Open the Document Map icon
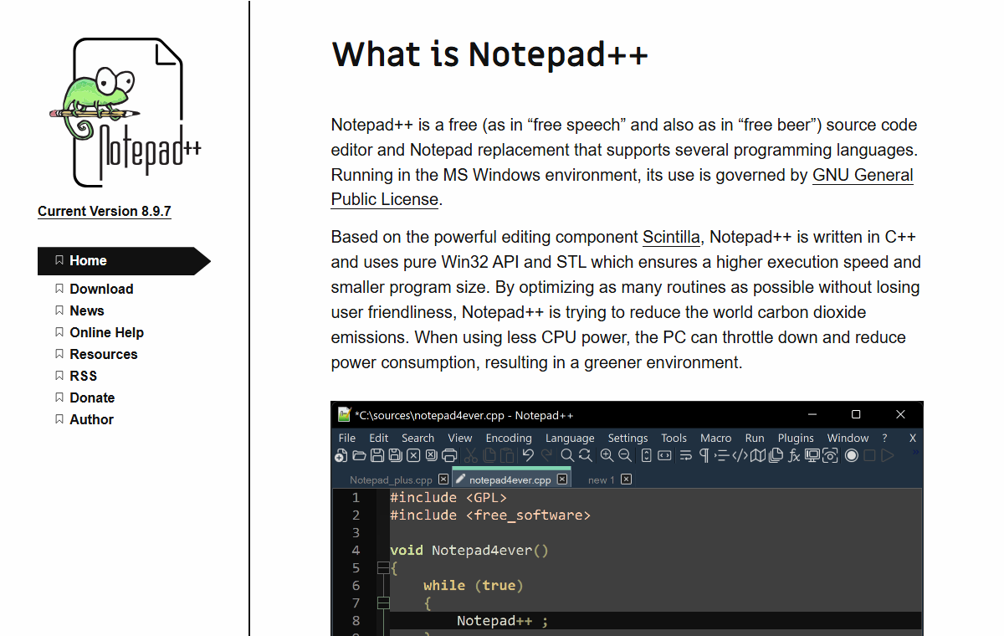The width and height of the screenshot is (1004, 636). [757, 455]
